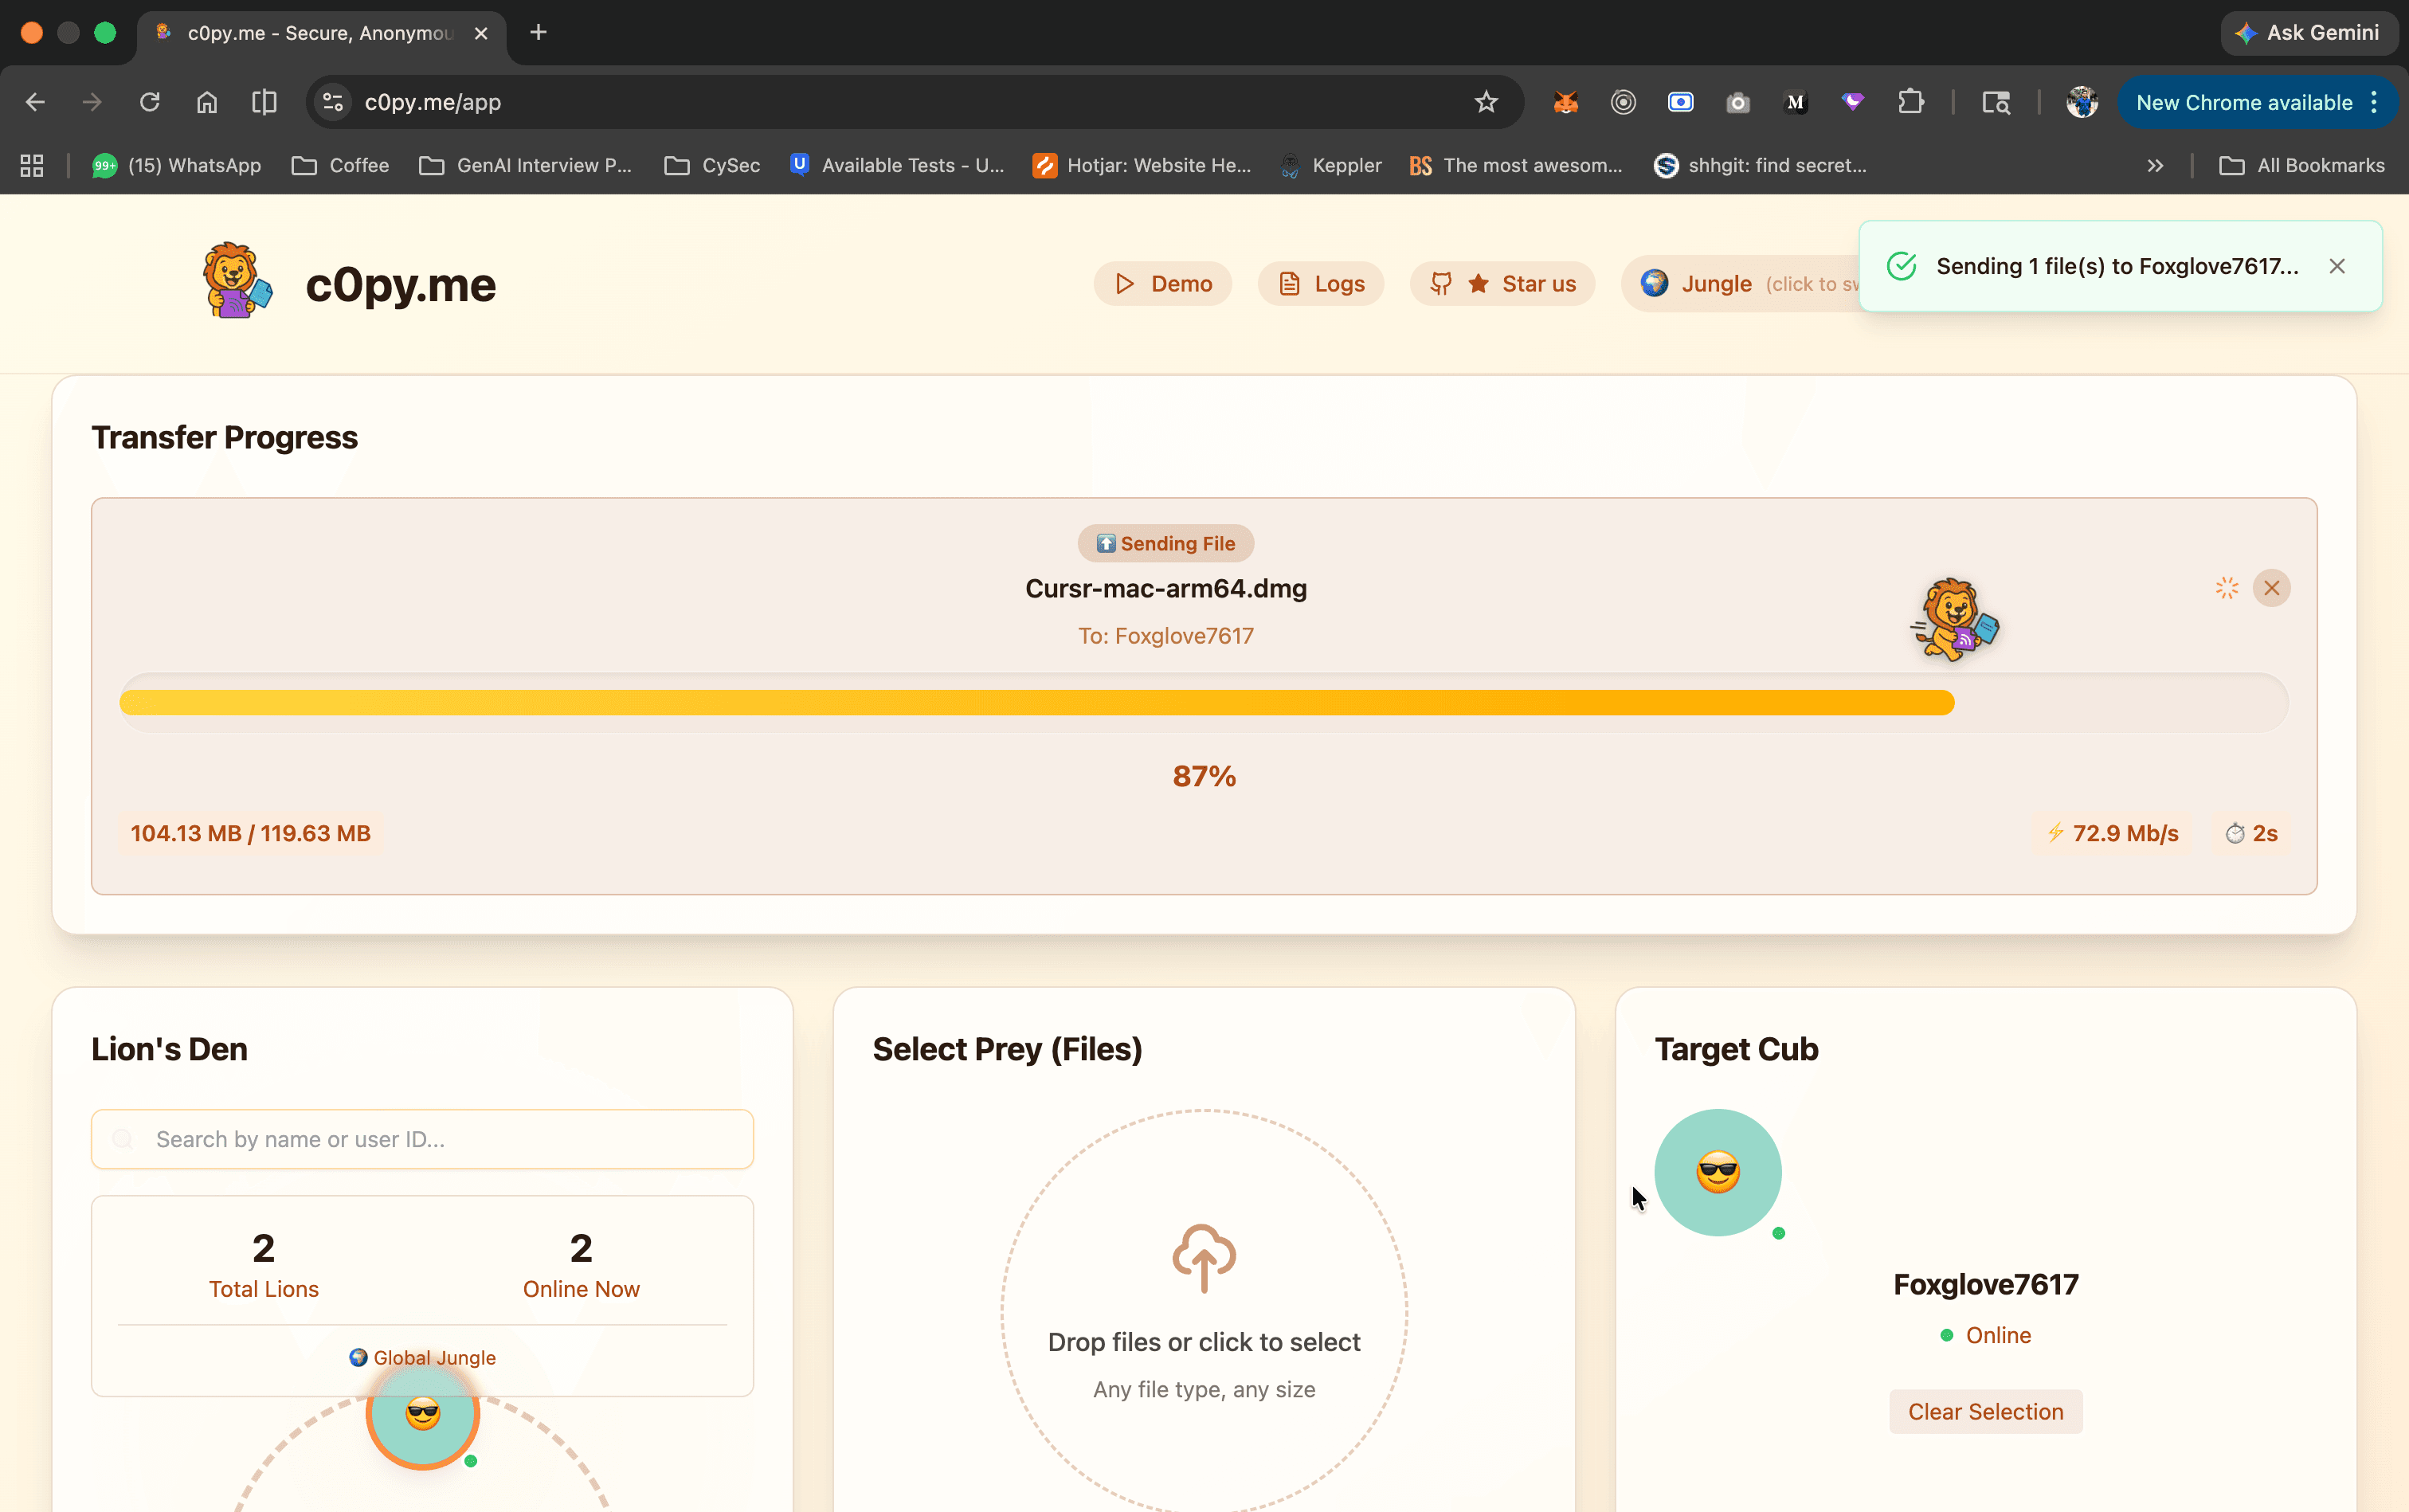
Task: Click the Sending File badge
Action: click(1165, 543)
